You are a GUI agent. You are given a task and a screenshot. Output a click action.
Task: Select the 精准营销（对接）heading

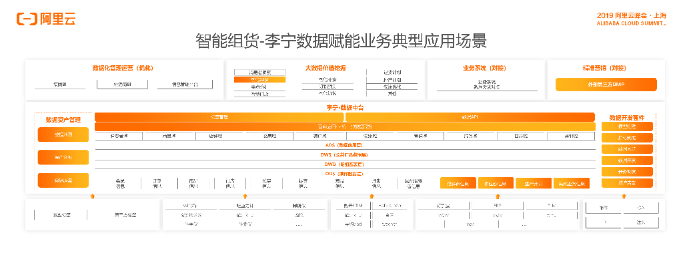click(x=604, y=68)
